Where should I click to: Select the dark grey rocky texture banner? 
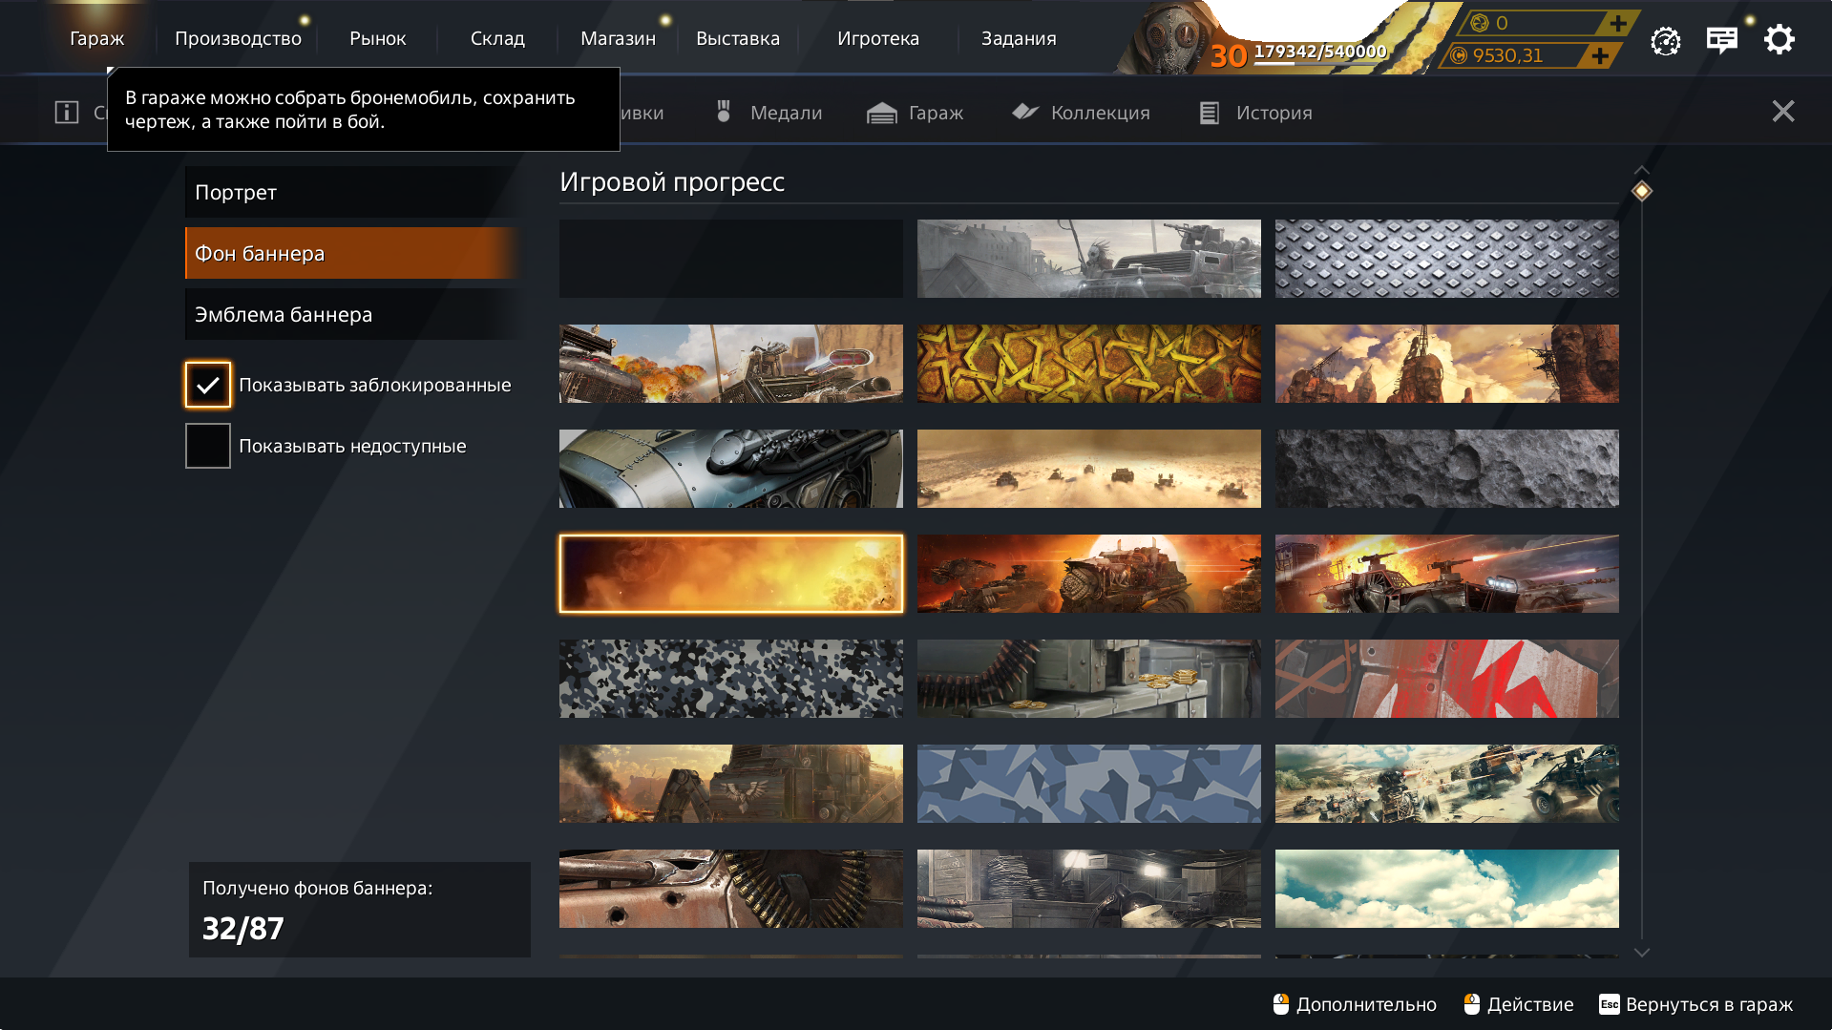1447,469
